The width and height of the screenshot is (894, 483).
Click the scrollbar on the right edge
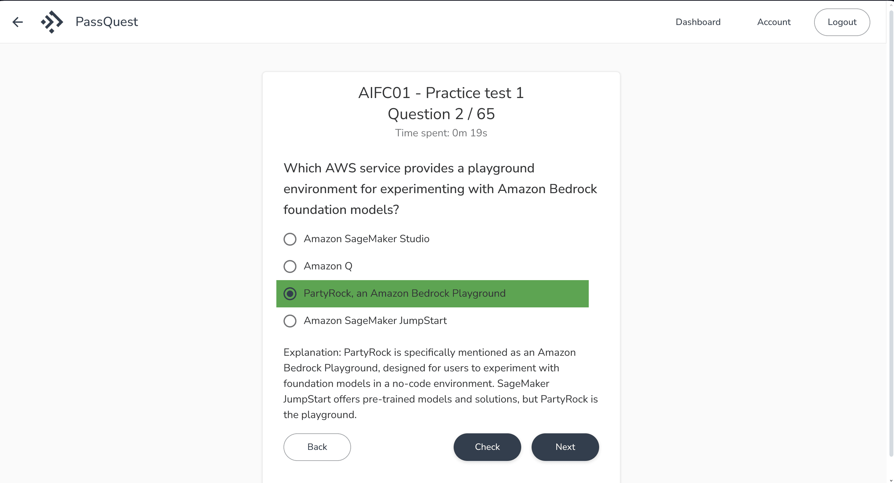(x=891, y=243)
